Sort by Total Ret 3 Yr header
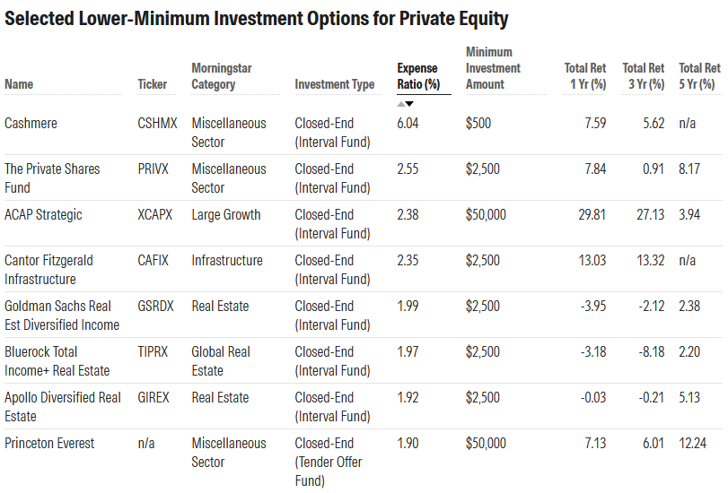Viewport: 728px width, 493px height. [x=643, y=76]
